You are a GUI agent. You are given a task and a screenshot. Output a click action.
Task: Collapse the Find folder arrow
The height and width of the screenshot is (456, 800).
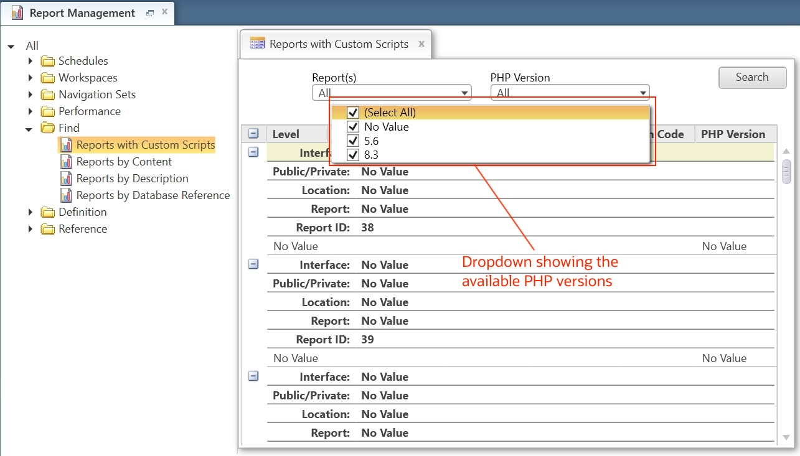click(x=29, y=129)
